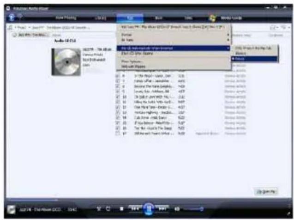Screen dimensions: 294x220
Task: Click the Windows Media Player title bar icon
Action: pos(8,8)
